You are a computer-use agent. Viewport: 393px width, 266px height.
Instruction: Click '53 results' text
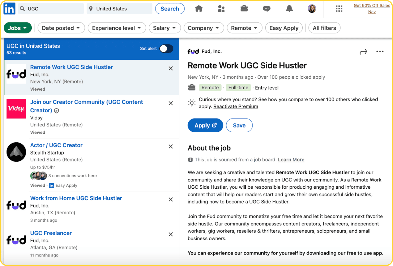point(16,53)
